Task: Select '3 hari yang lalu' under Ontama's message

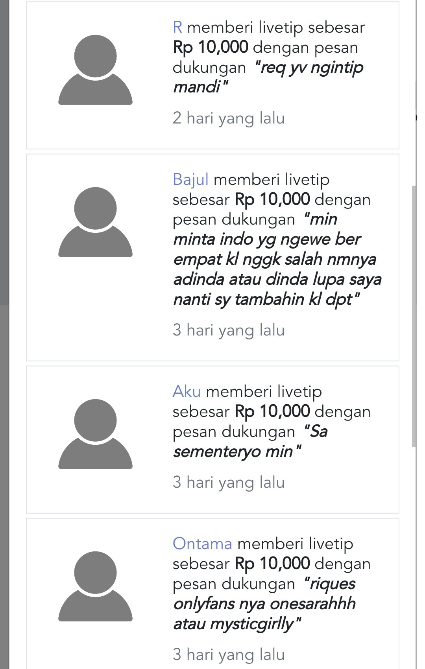Action: 229,654
